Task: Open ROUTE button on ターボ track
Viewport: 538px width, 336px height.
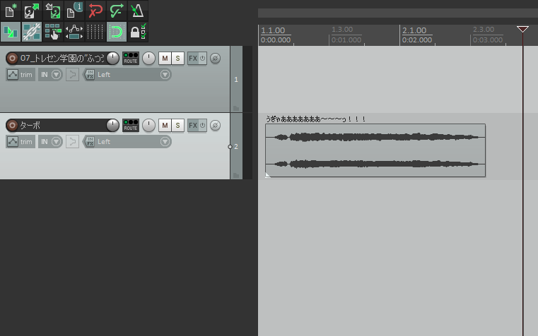Action: pyautogui.click(x=131, y=126)
